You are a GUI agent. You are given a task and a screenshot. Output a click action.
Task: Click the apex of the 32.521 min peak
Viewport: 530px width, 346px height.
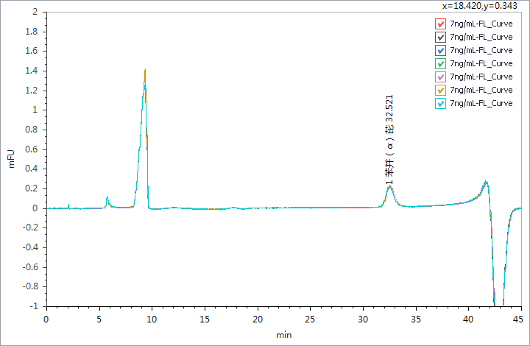(x=389, y=186)
